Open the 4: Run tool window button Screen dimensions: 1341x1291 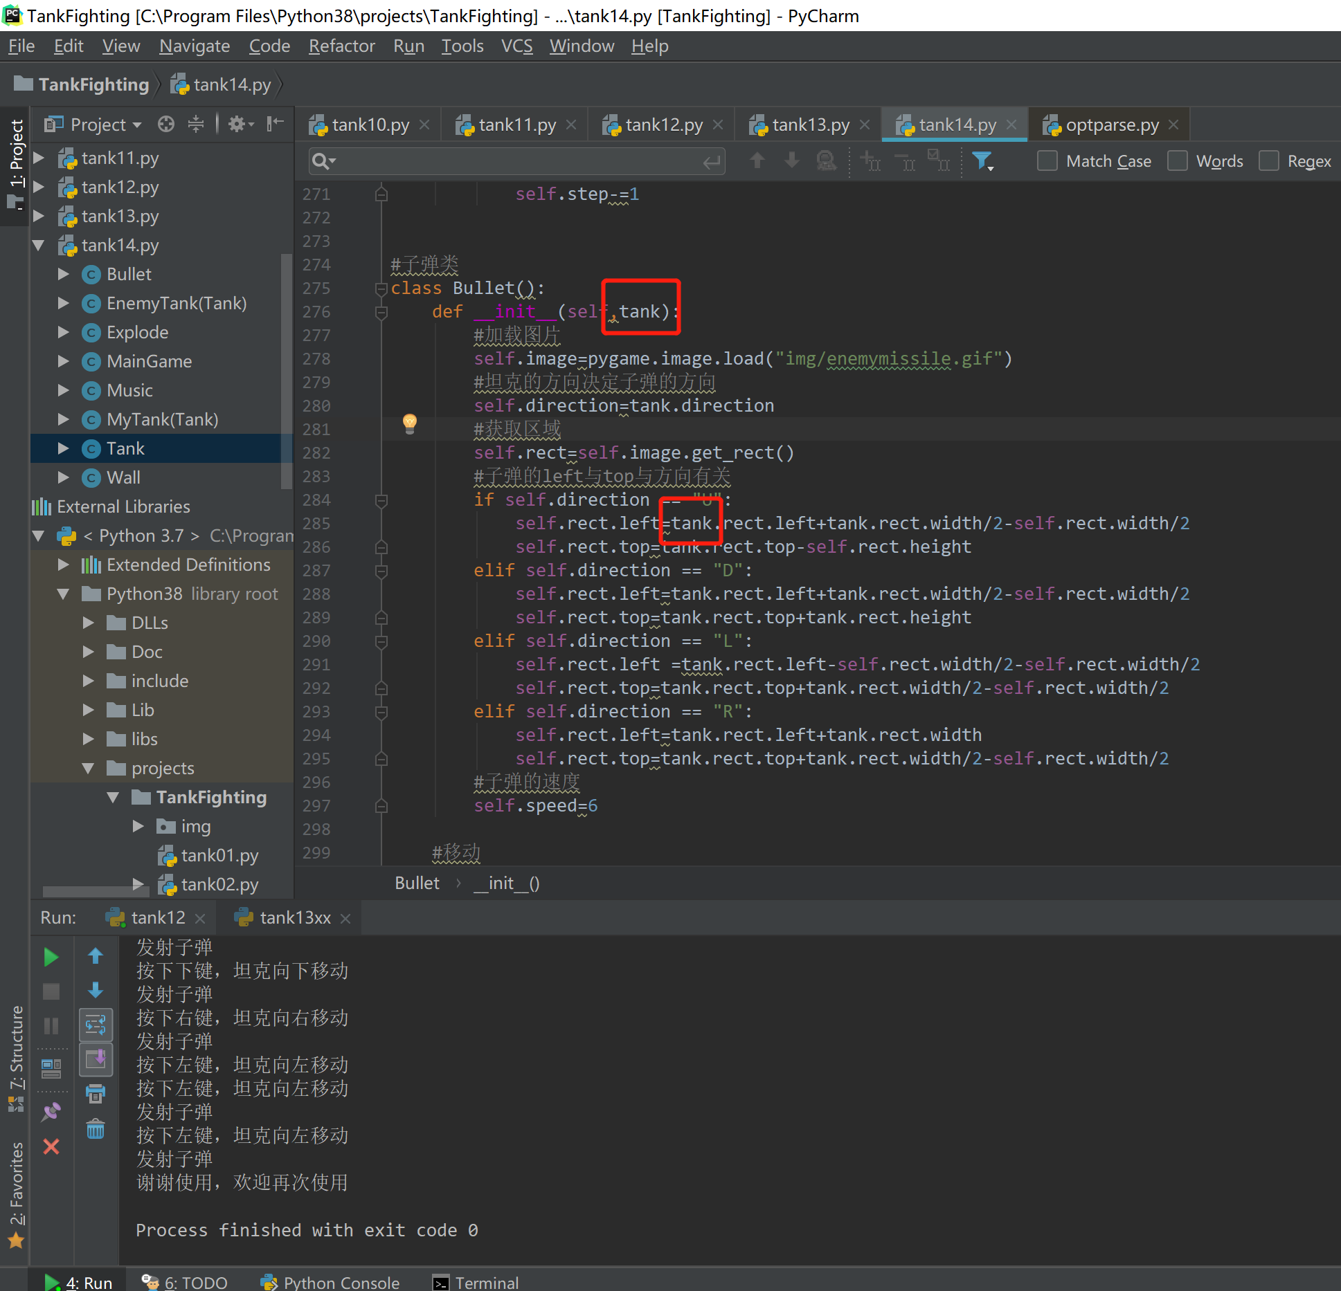pos(78,1282)
